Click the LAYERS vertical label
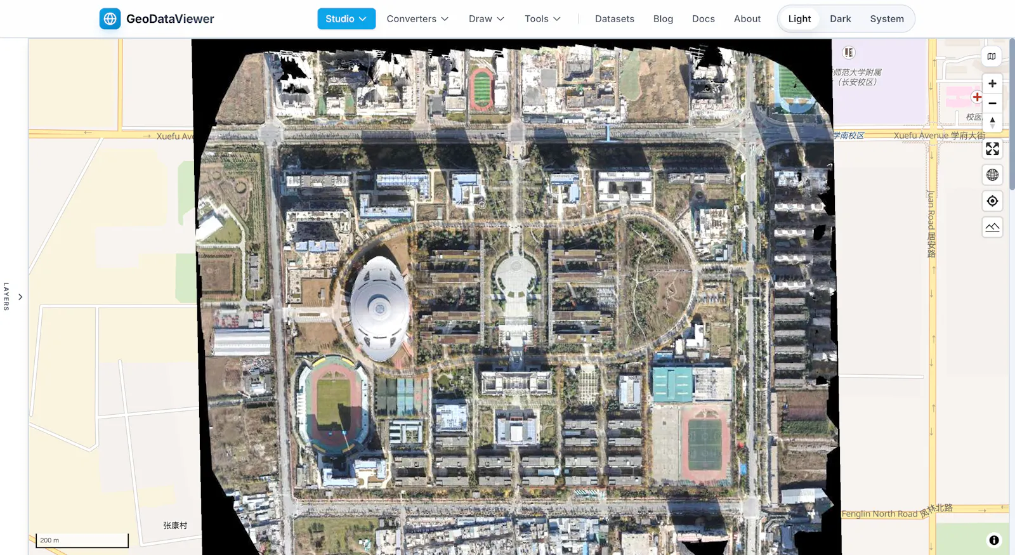This screenshot has height=555, width=1015. pyautogui.click(x=6, y=296)
